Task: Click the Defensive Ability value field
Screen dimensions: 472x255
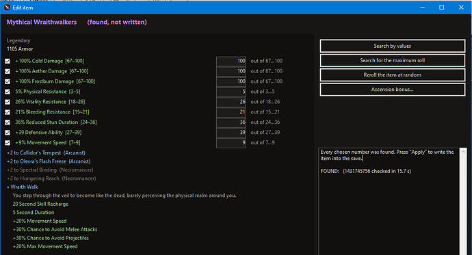Action: point(231,133)
